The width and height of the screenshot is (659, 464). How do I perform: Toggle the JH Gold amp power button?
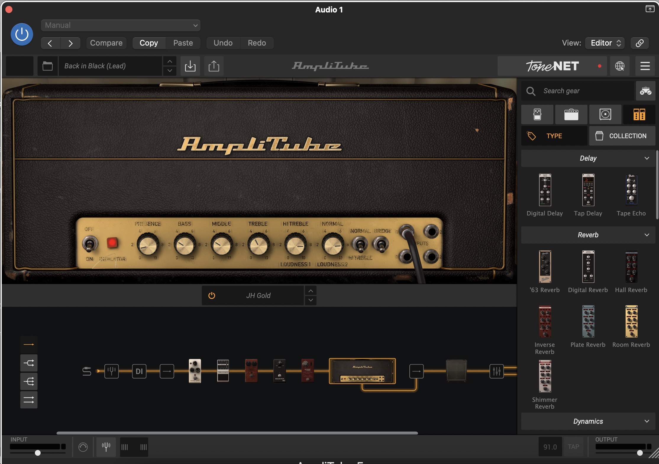212,296
